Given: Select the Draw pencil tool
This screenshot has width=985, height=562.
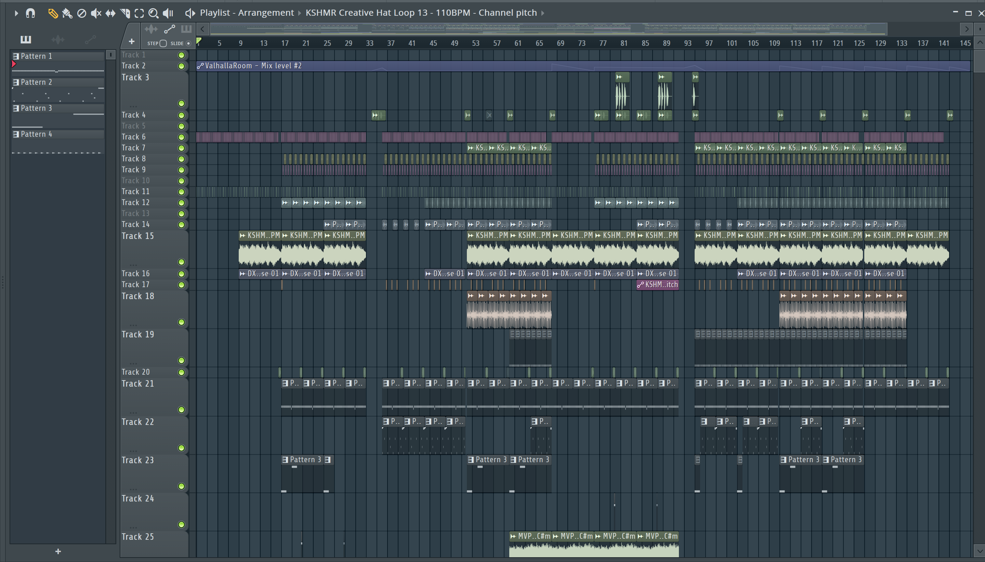Looking at the screenshot, I should tap(53, 14).
